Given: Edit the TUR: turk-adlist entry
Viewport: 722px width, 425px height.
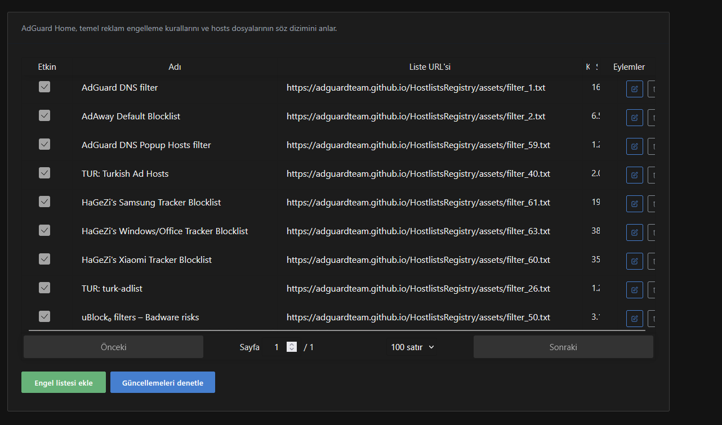Looking at the screenshot, I should point(635,290).
